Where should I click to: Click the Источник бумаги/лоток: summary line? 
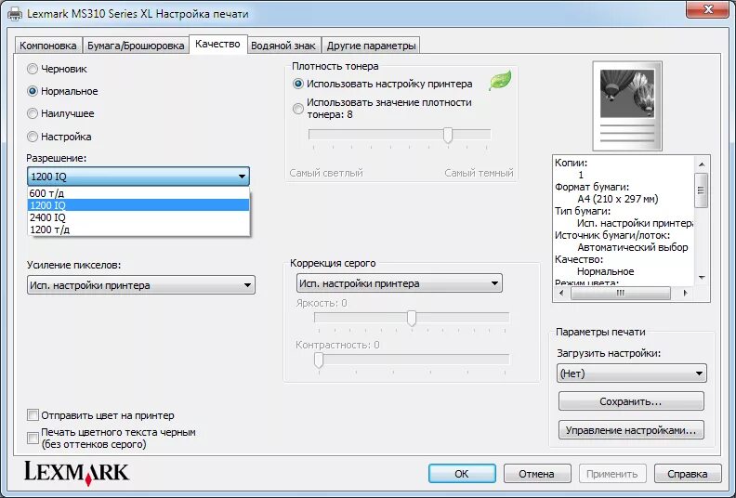pyautogui.click(x=612, y=235)
